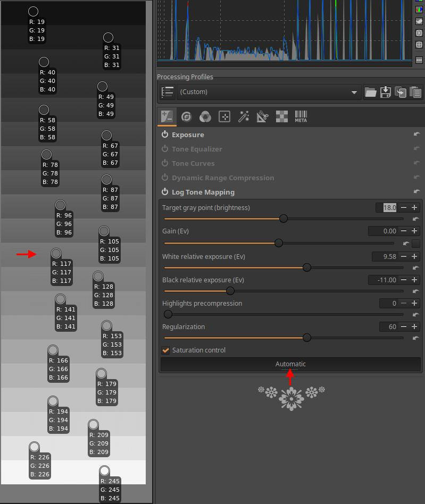Click the White relative exposure slider handle
The width and height of the screenshot is (425, 504).
[x=307, y=267]
